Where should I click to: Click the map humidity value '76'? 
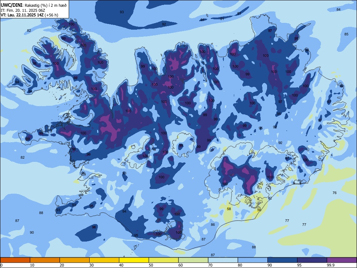pos(335,193)
